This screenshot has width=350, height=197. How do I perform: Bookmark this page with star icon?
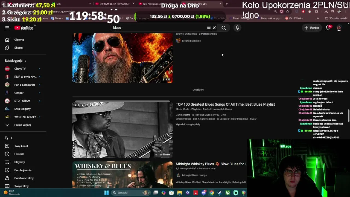click(287, 11)
